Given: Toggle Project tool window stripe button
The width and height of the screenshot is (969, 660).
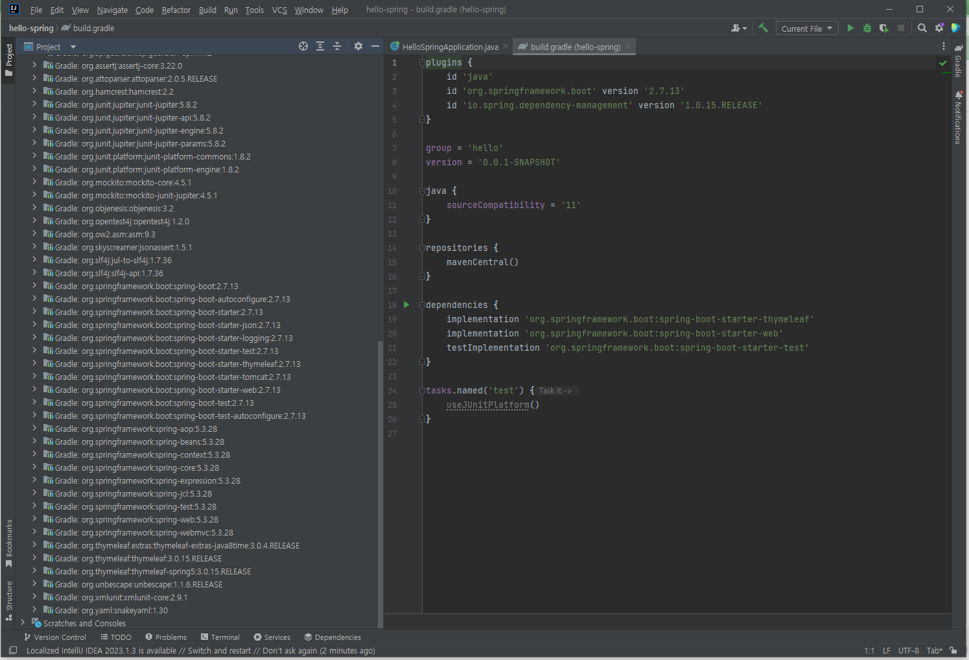Looking at the screenshot, I should [x=9, y=60].
